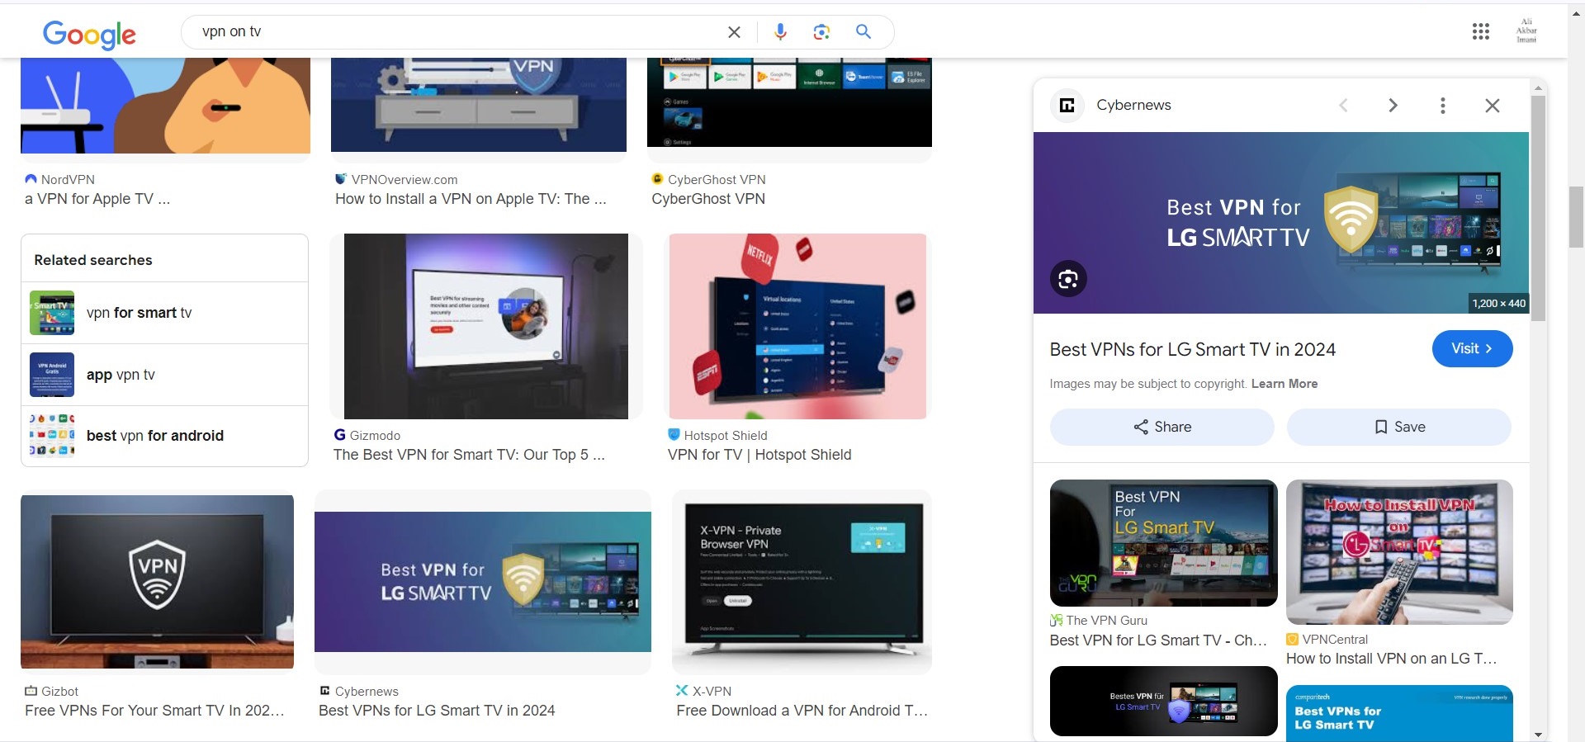Click the app vpn tv thumbnail icon
The height and width of the screenshot is (742, 1585).
pyautogui.click(x=52, y=375)
